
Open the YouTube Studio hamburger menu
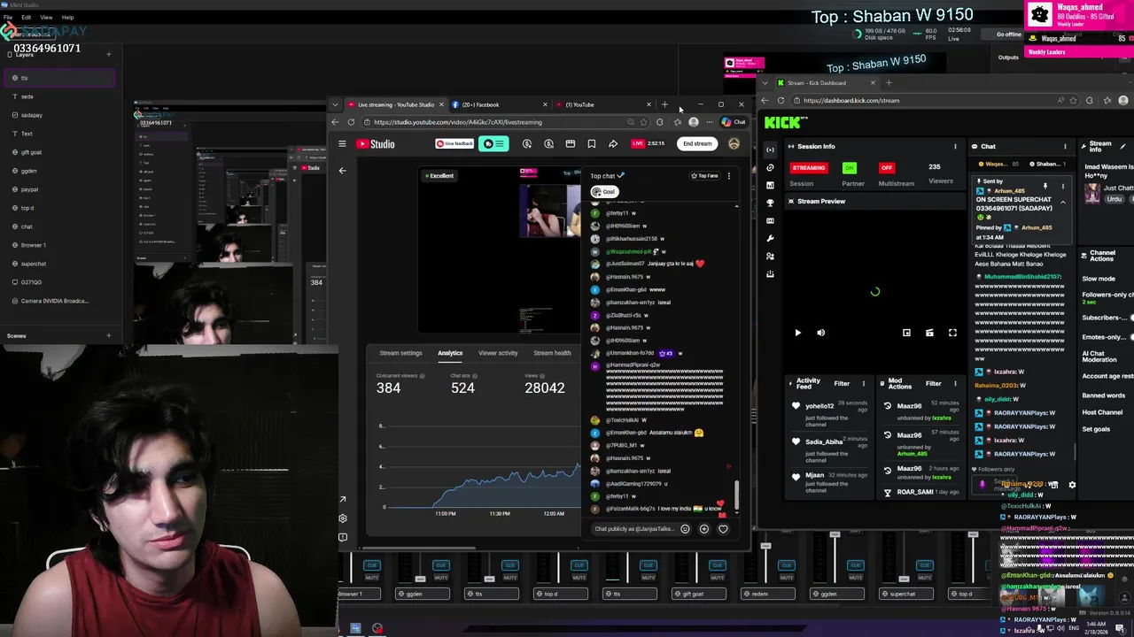[342, 144]
